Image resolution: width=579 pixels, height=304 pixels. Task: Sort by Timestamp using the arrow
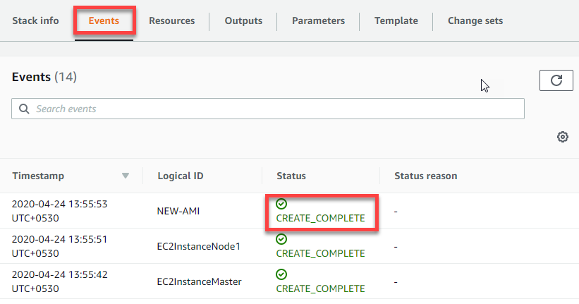126,176
